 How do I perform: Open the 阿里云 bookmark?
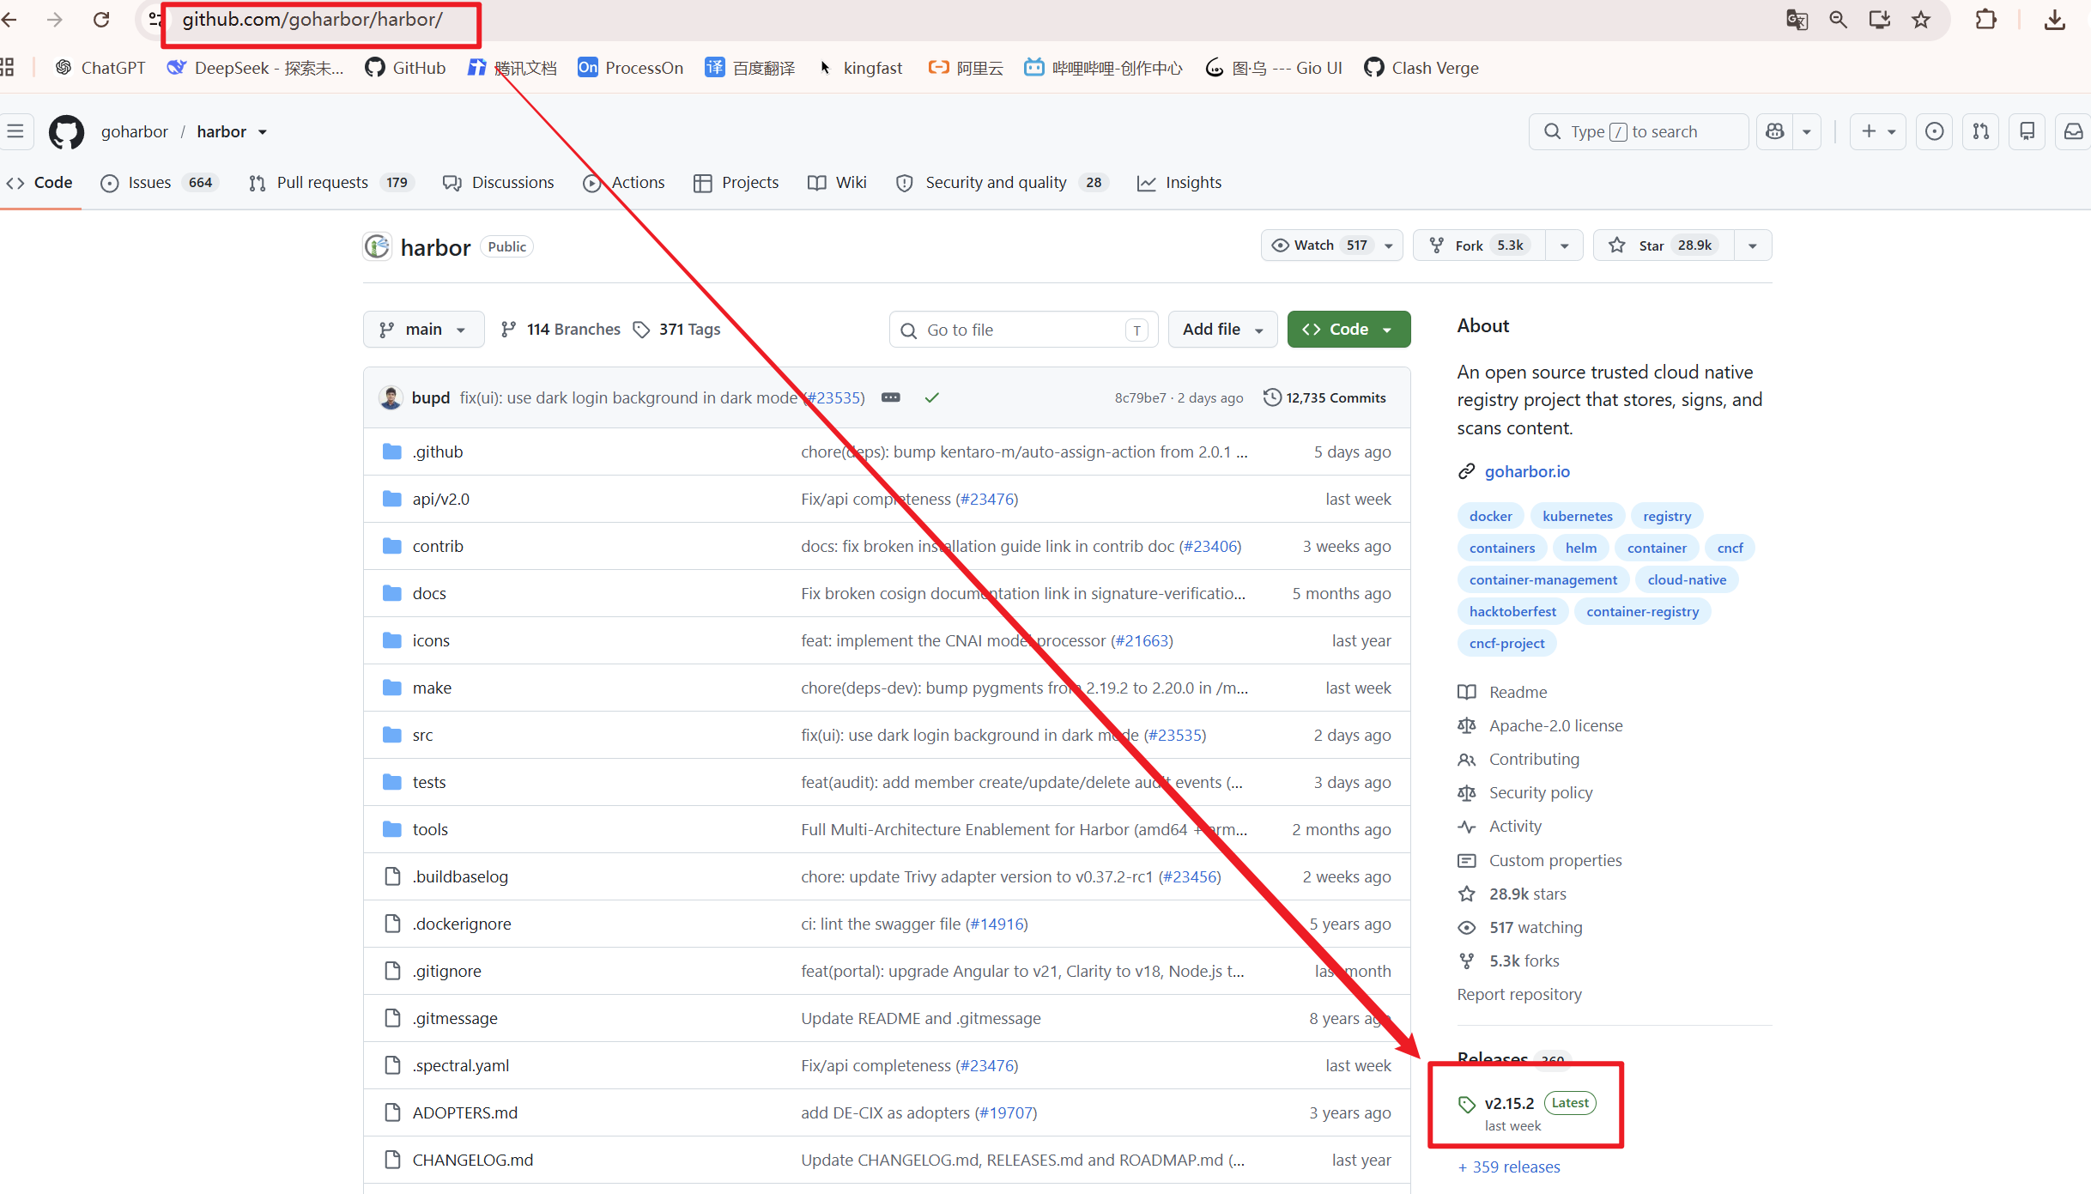[966, 68]
